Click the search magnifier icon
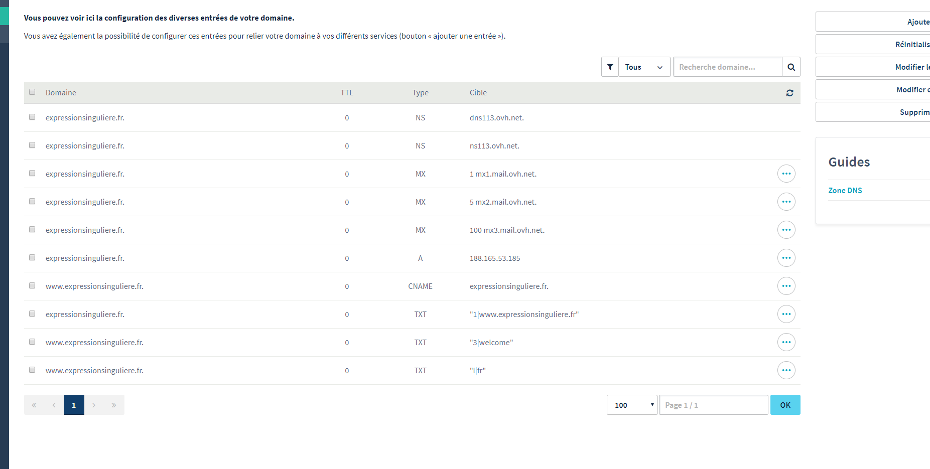The image size is (930, 469). click(x=791, y=67)
